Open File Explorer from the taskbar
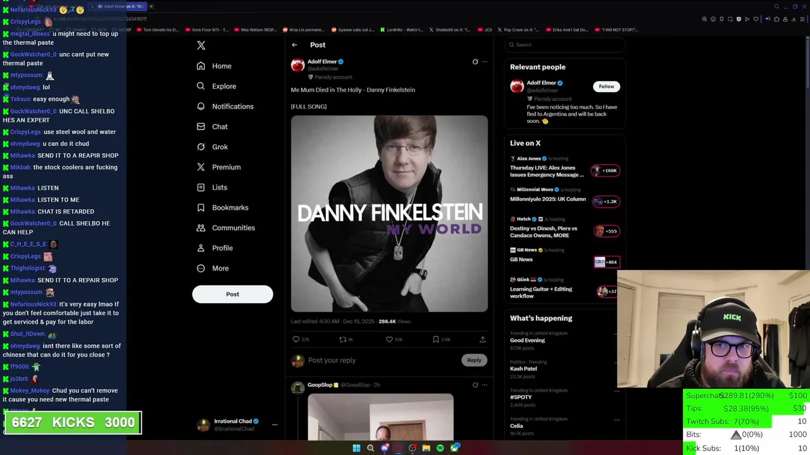 click(x=427, y=448)
